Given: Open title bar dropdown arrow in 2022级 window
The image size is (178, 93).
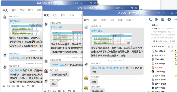Looking at the screenshot, I should [x=81, y=3].
